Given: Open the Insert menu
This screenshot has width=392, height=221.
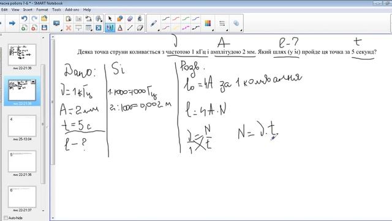Looking at the screenshot, I should click(28, 10).
